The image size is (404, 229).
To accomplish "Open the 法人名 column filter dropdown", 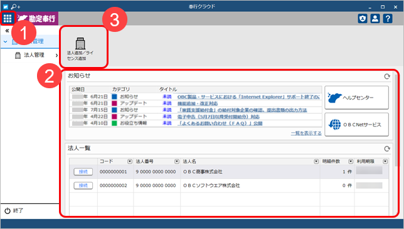I will (316, 161).
